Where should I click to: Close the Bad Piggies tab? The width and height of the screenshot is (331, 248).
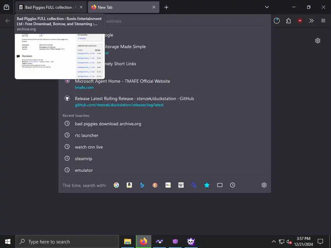[81, 7]
